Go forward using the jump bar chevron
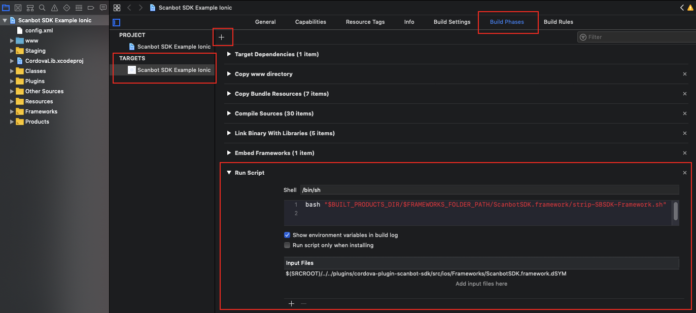The width and height of the screenshot is (696, 313). pos(141,8)
